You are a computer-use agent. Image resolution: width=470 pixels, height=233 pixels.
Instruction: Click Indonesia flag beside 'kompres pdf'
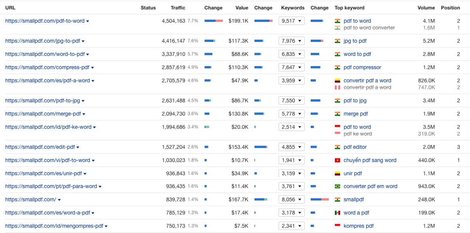[x=337, y=226]
